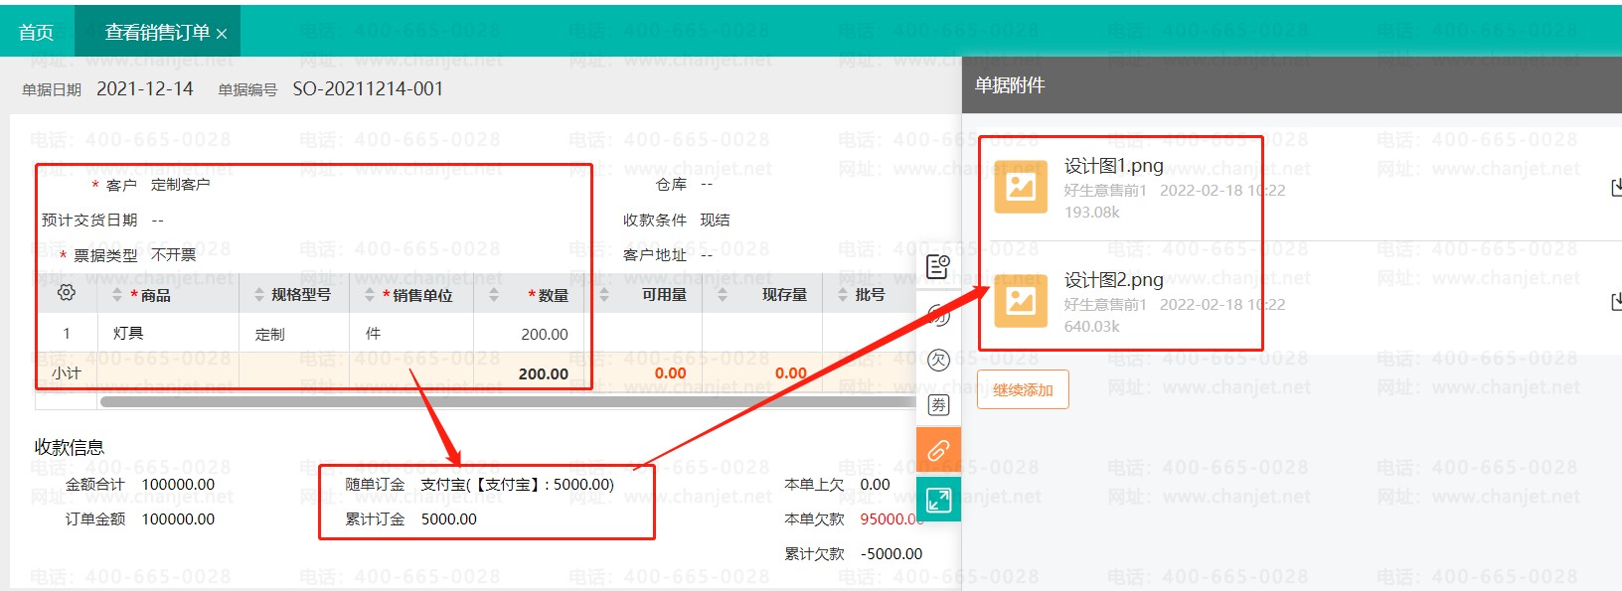Open attachments with the orange paperclip icon
Image resolution: width=1622 pixels, height=591 pixels.
click(x=938, y=450)
